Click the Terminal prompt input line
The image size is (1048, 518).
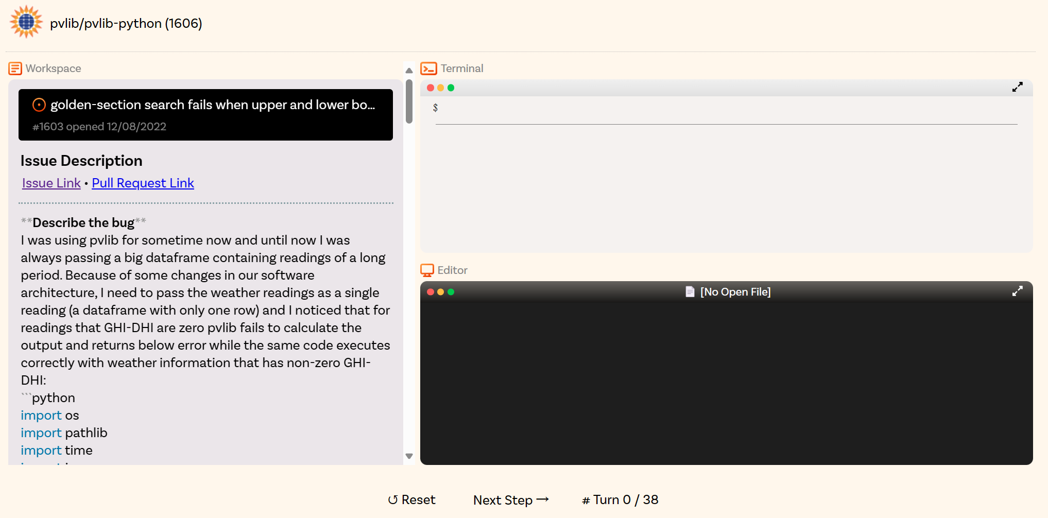(x=727, y=108)
